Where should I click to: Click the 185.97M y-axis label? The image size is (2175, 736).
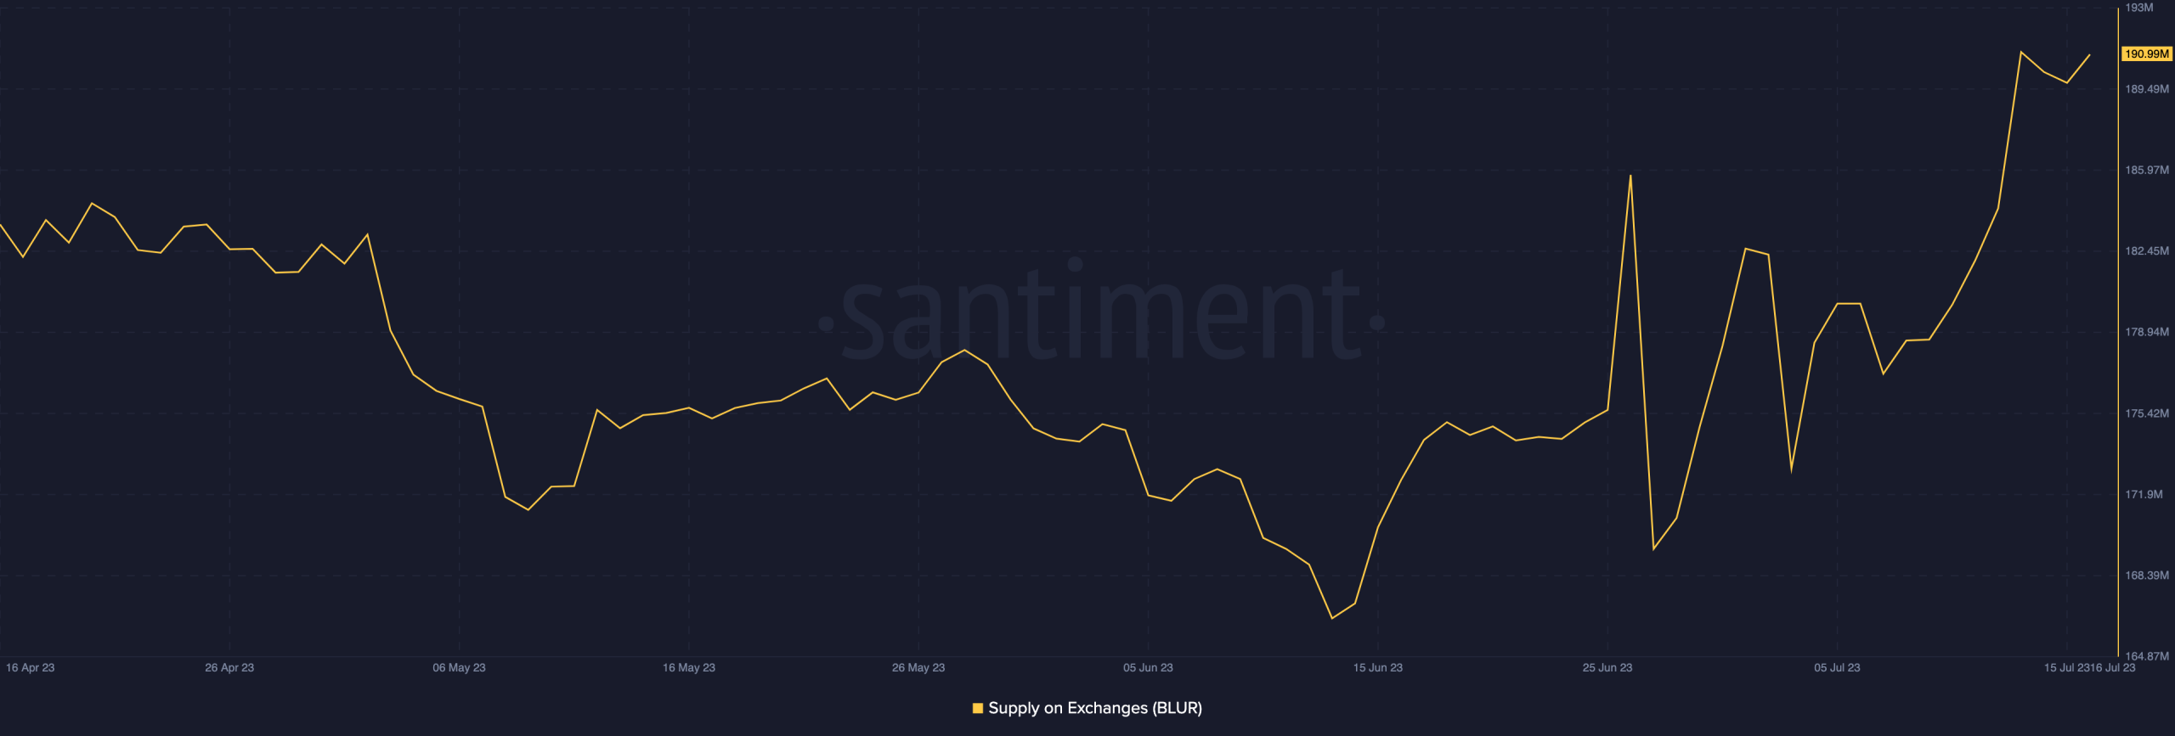(x=2147, y=171)
